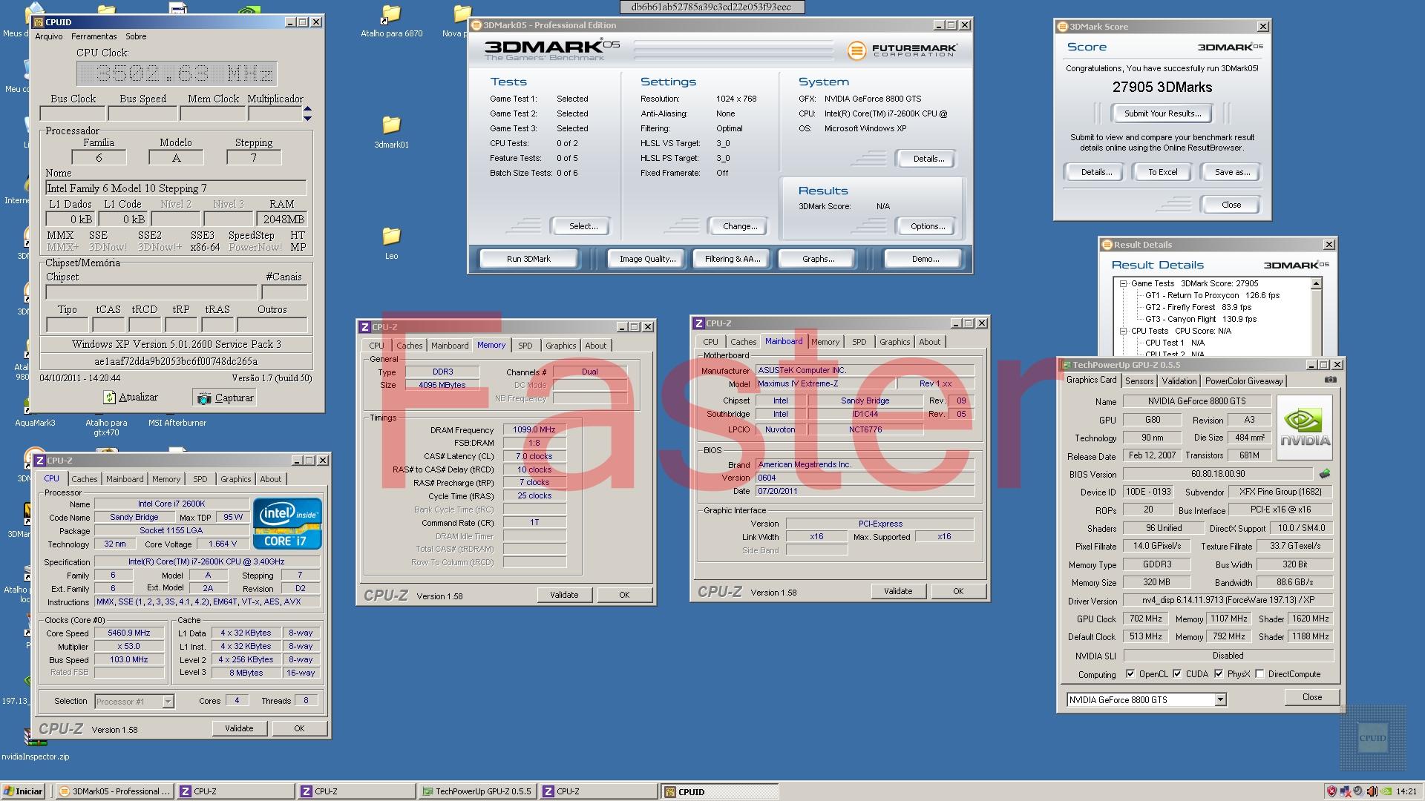Click the CPUID floating desktop widget
Image resolution: width=1425 pixels, height=801 pixels.
[x=1373, y=737]
